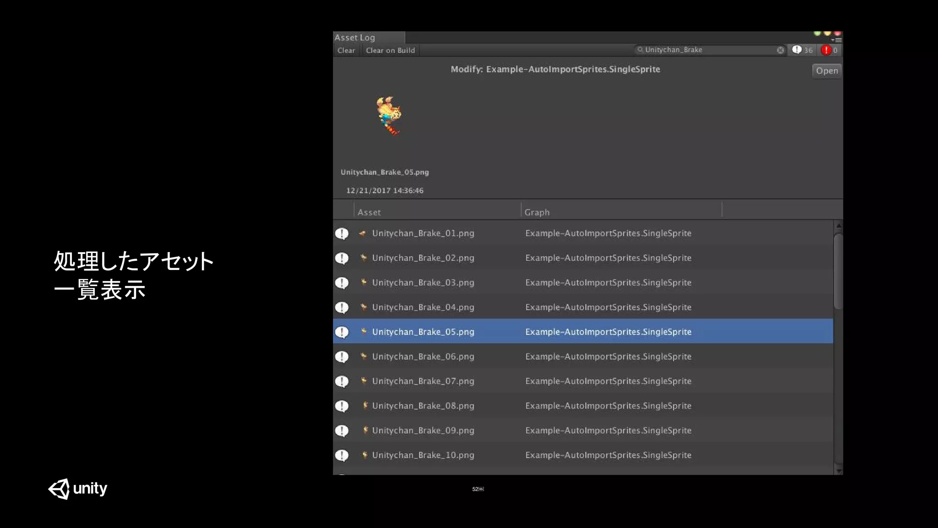Image resolution: width=938 pixels, height=528 pixels.
Task: Click info icon beside Unitychan_Brake_10.png
Action: (x=342, y=456)
